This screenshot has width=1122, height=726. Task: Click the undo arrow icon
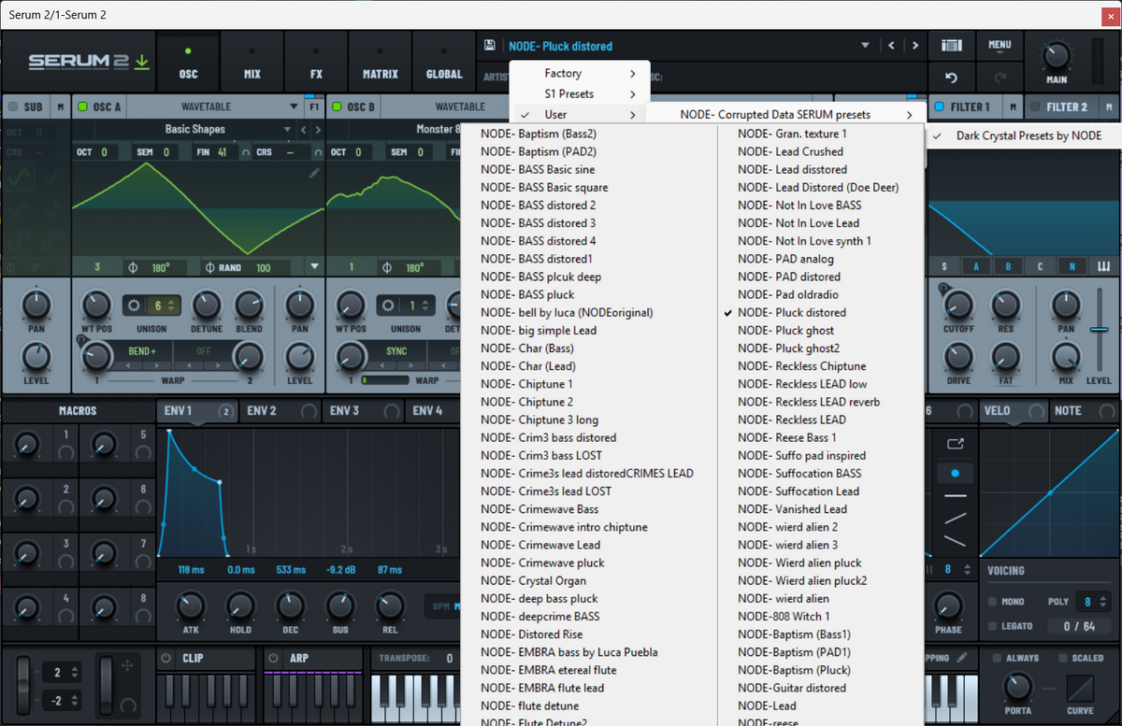(952, 78)
